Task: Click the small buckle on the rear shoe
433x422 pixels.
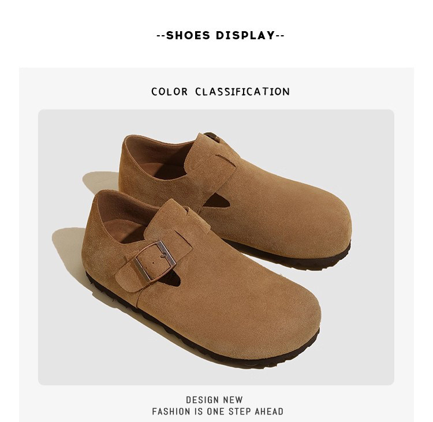Action: point(211,136)
